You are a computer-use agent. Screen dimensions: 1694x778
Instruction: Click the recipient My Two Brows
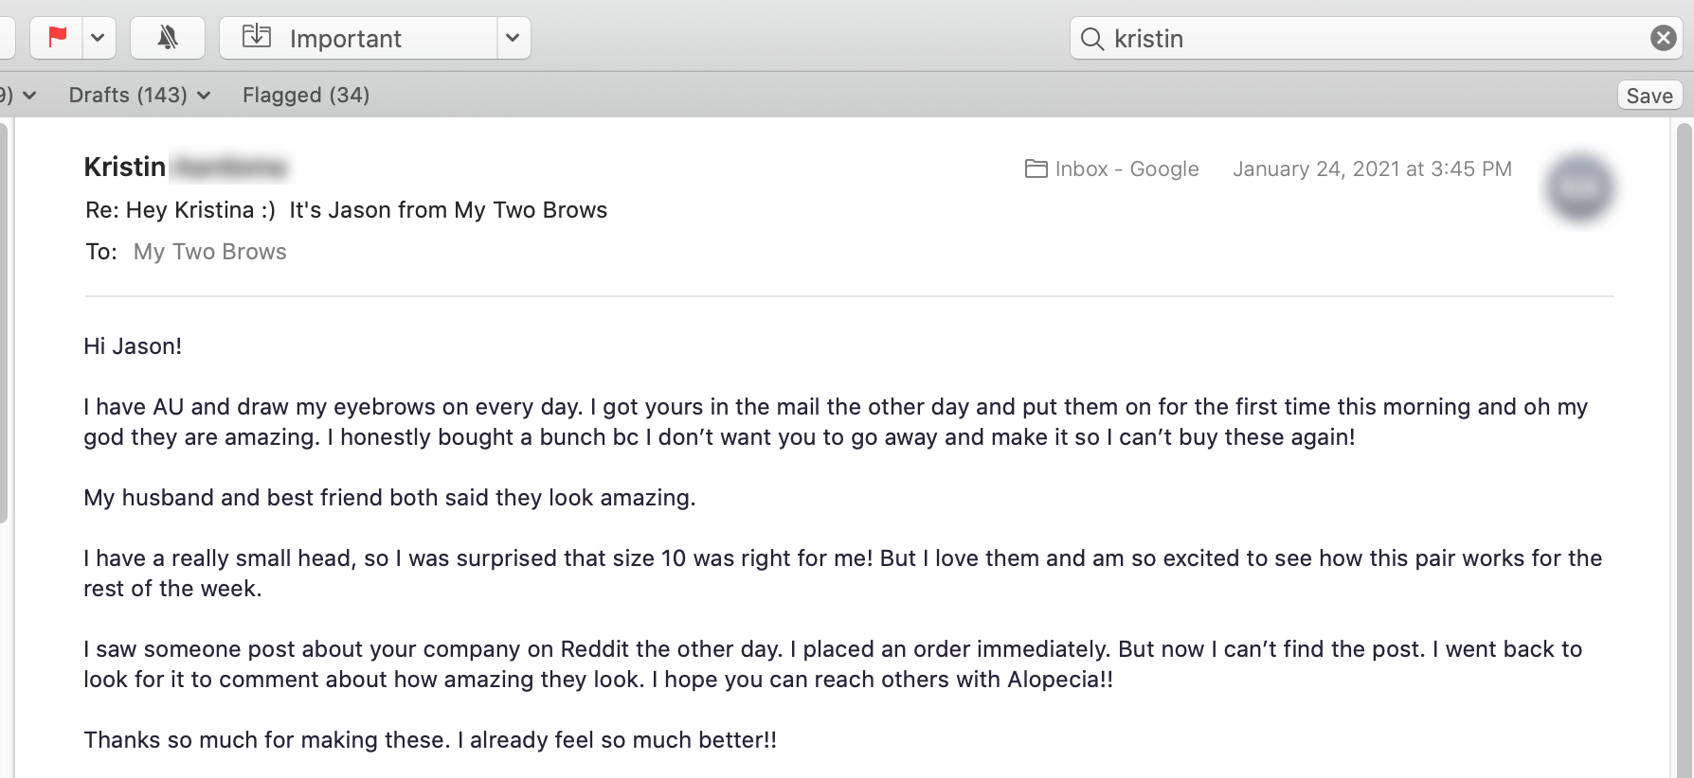click(x=209, y=252)
